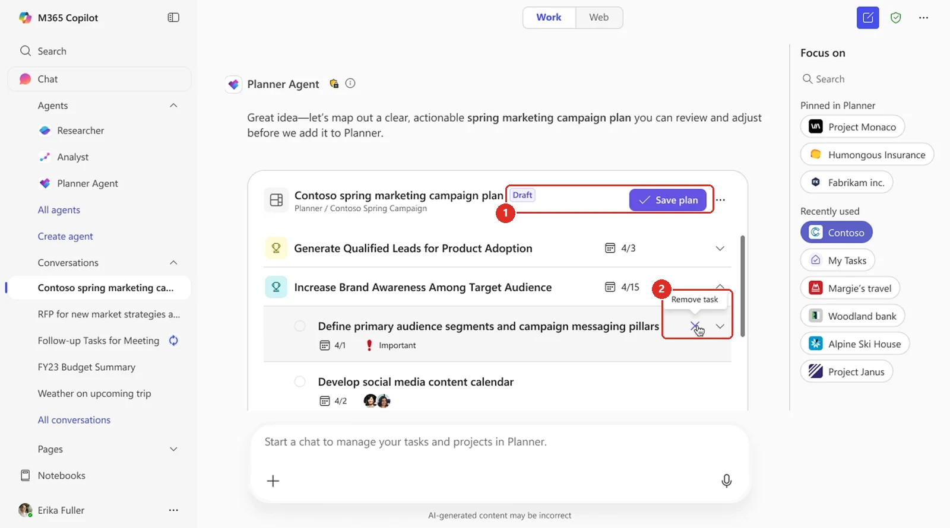
Task: Click the M365 Copilot logo icon
Action: pos(25,18)
